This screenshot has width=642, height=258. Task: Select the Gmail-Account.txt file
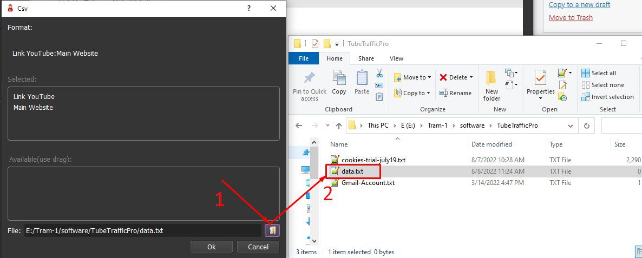[368, 183]
